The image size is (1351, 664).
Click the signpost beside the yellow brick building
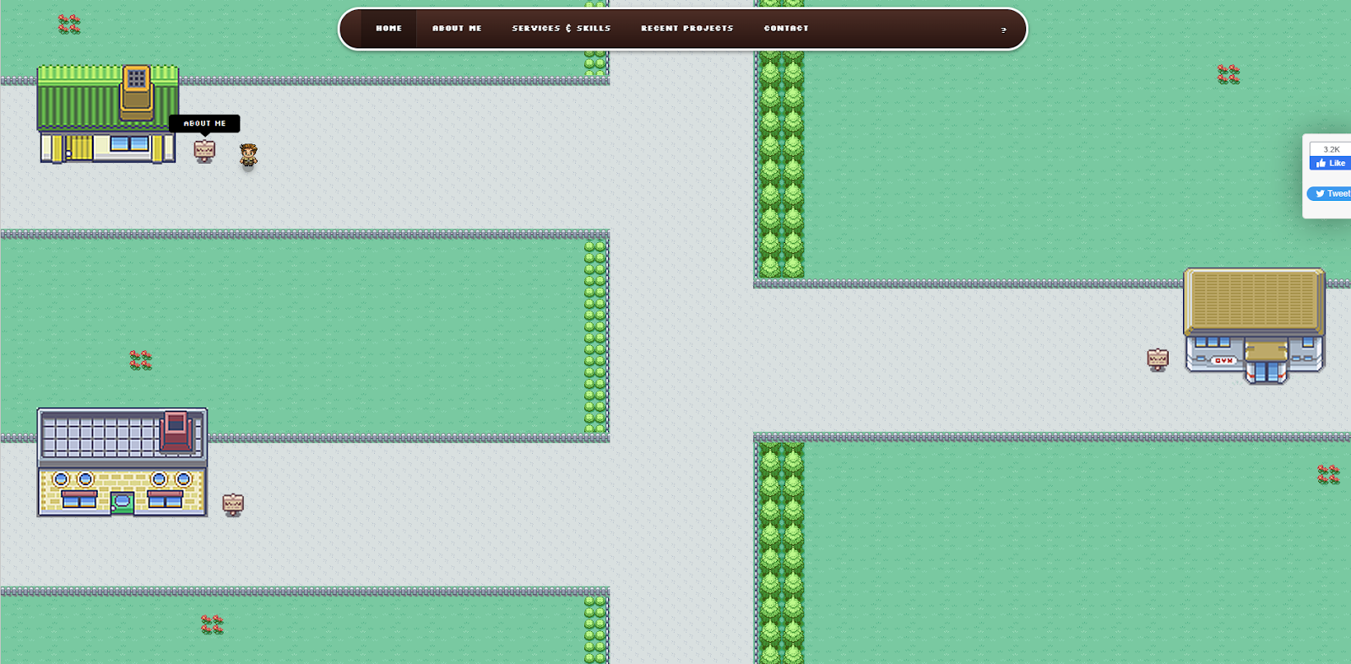(233, 505)
